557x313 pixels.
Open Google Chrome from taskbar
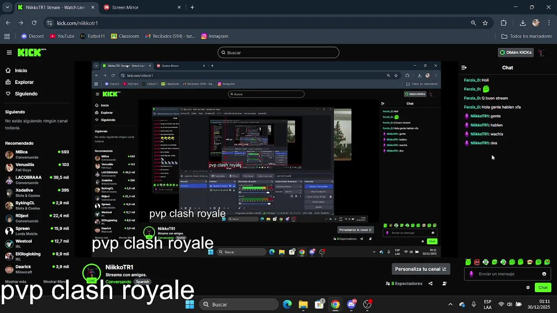[335, 304]
